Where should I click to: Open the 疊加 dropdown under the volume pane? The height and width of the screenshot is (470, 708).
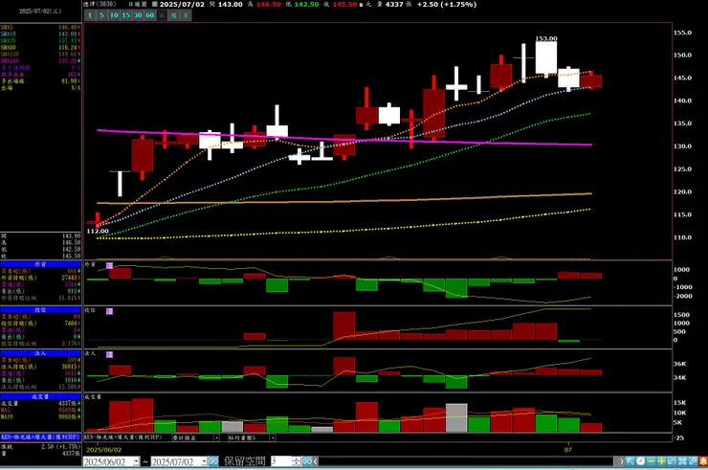coord(217,437)
